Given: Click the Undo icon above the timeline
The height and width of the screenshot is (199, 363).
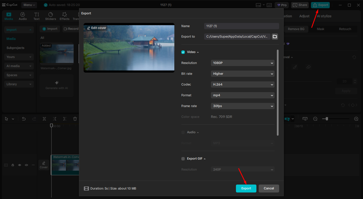Looking at the screenshot, I should point(24,119).
